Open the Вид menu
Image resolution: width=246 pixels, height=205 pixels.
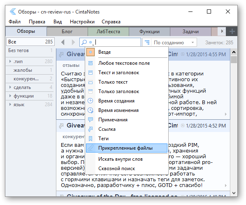coord(58,22)
